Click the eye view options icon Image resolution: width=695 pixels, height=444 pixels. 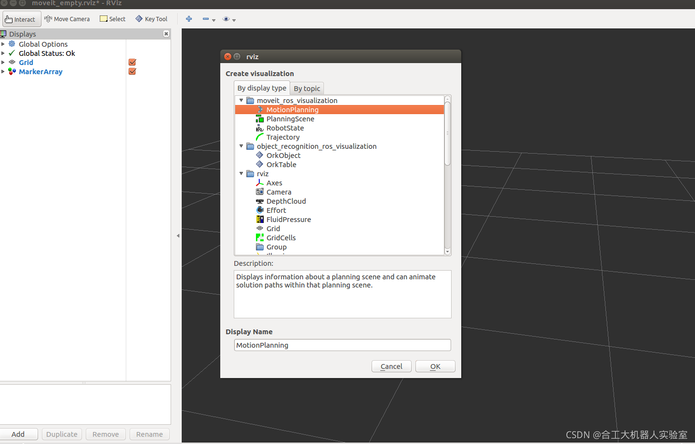point(226,19)
